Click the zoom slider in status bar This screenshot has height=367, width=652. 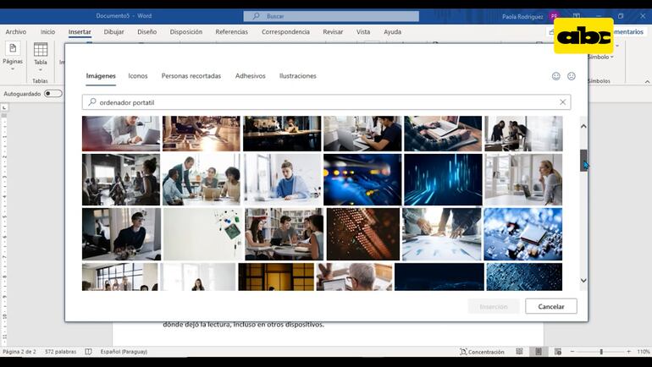pos(601,351)
